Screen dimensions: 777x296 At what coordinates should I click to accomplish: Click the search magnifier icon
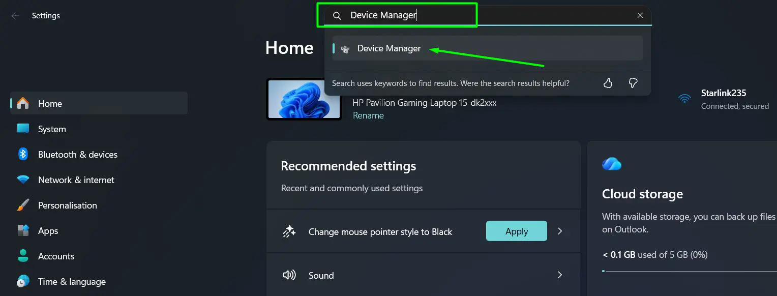click(x=337, y=15)
